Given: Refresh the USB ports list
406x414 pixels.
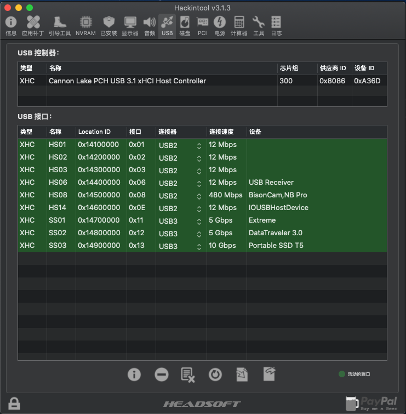Looking at the screenshot, I should [215, 375].
